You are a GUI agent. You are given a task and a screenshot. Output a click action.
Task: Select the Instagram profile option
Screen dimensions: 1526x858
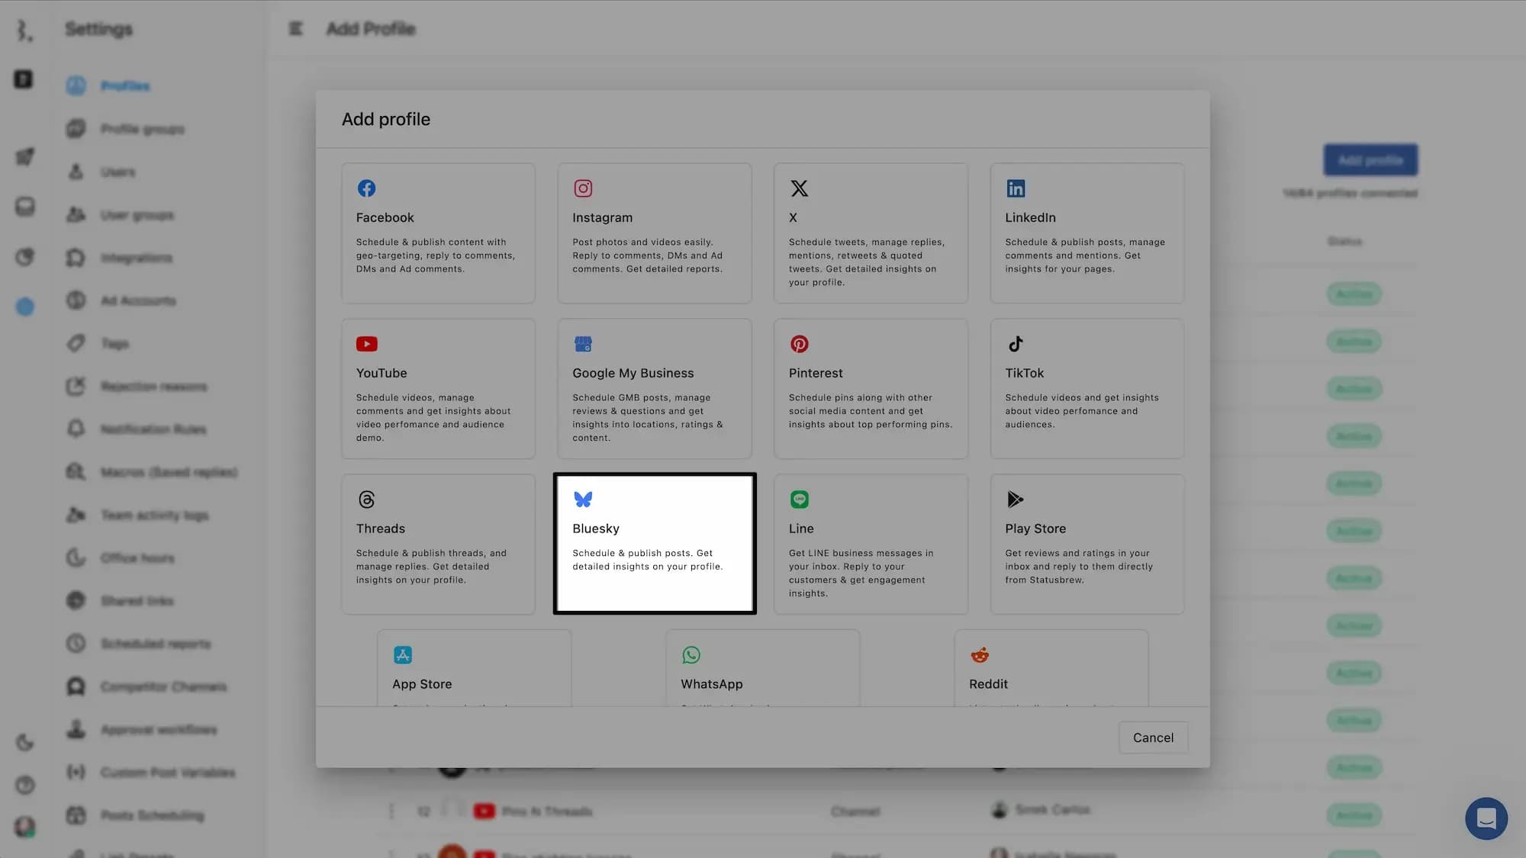point(655,233)
